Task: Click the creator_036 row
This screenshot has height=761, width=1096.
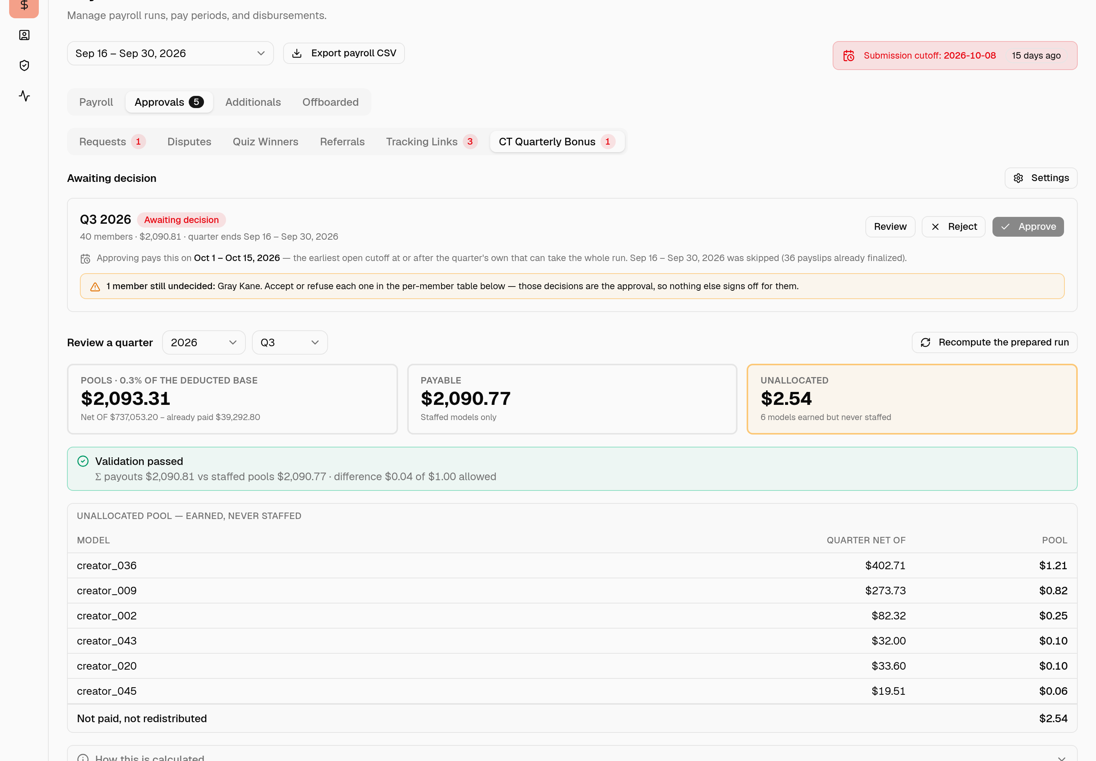Action: (x=572, y=565)
